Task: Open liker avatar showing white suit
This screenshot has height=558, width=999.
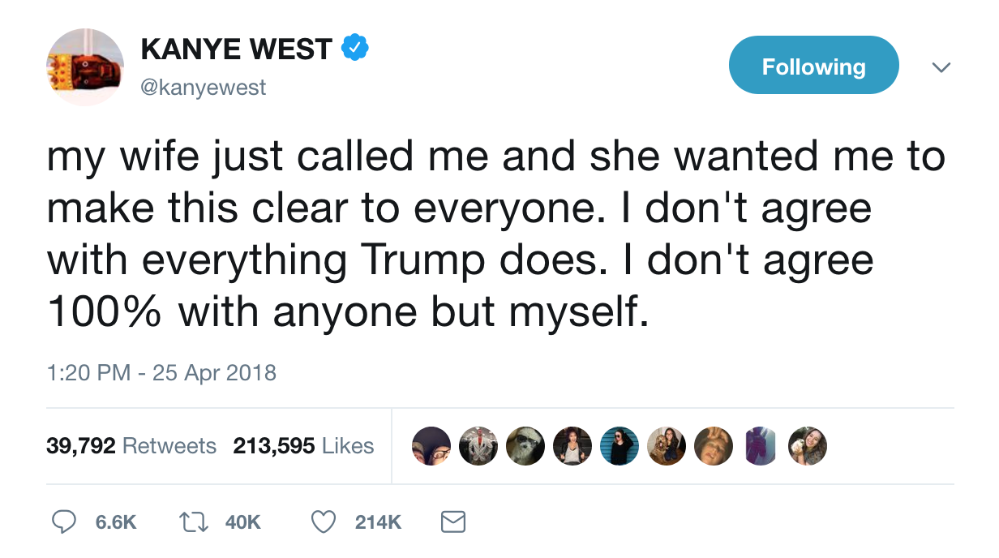Action: coord(478,446)
